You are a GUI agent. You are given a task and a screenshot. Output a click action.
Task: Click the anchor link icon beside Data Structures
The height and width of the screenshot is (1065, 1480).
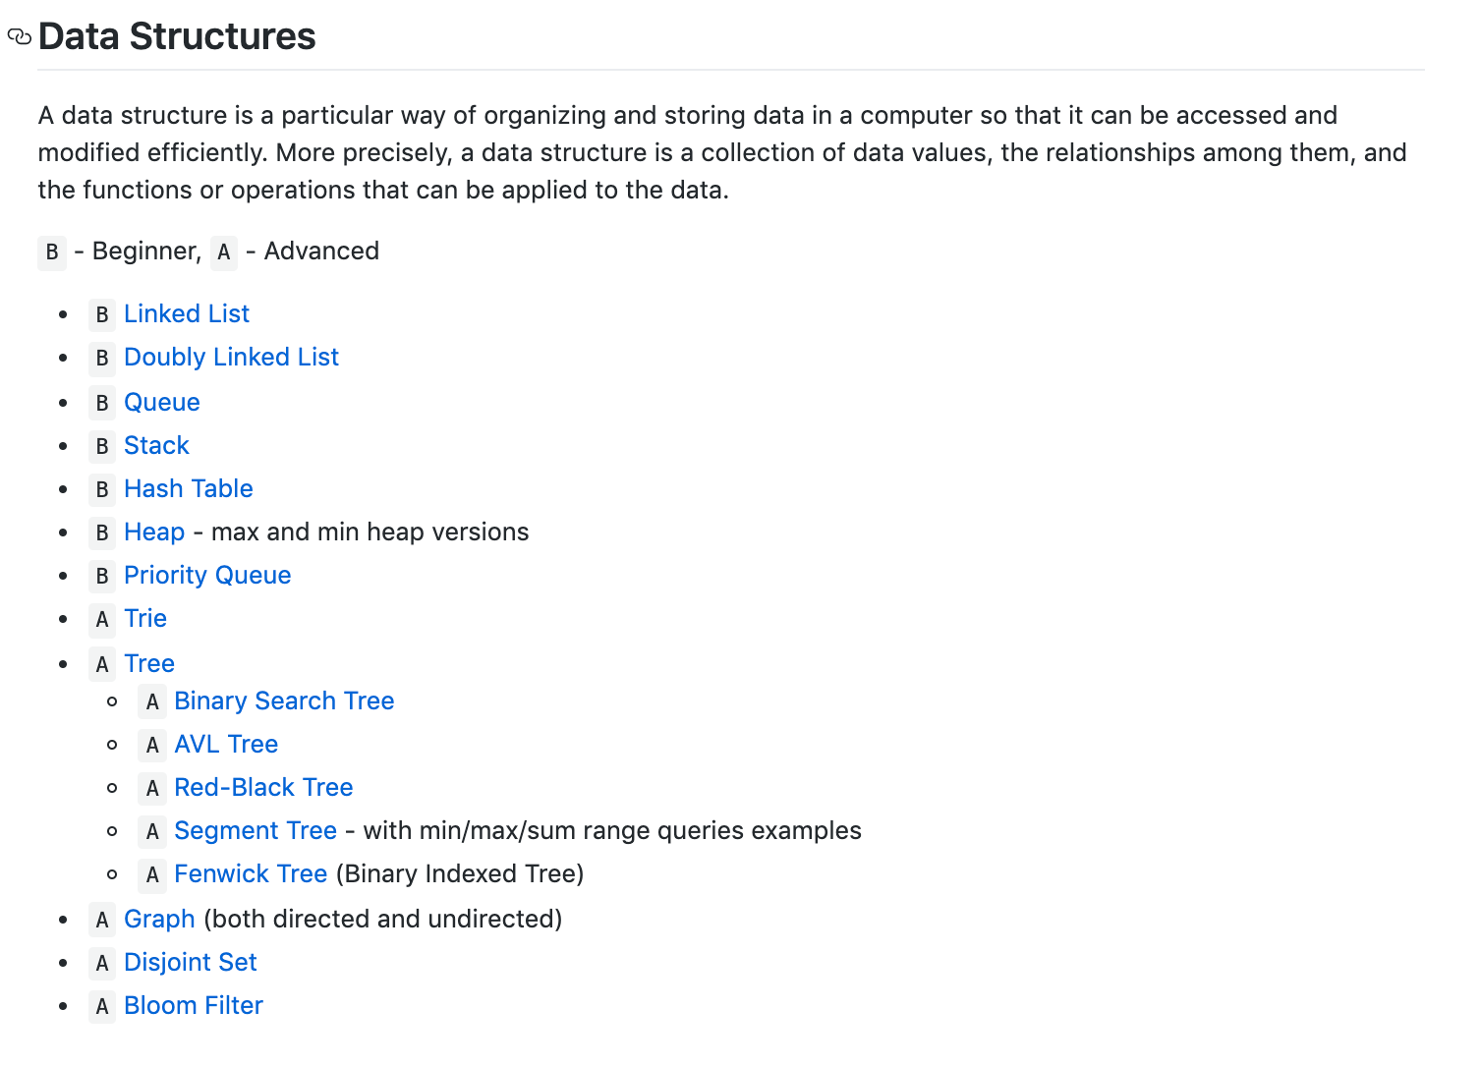[x=20, y=37]
